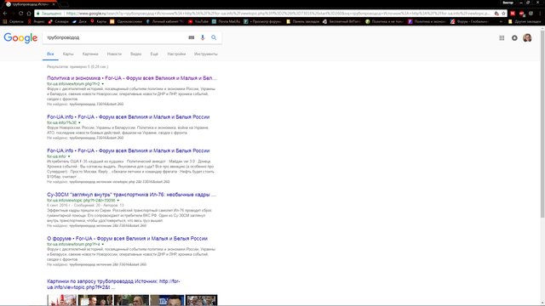This screenshot has width=545, height=306.
Task: Open the Личный кабинет bookmark
Action: (x=164, y=21)
